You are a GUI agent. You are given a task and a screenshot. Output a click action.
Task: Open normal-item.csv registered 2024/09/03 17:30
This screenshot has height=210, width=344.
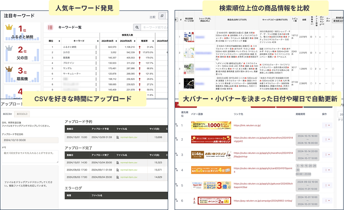[129, 170]
